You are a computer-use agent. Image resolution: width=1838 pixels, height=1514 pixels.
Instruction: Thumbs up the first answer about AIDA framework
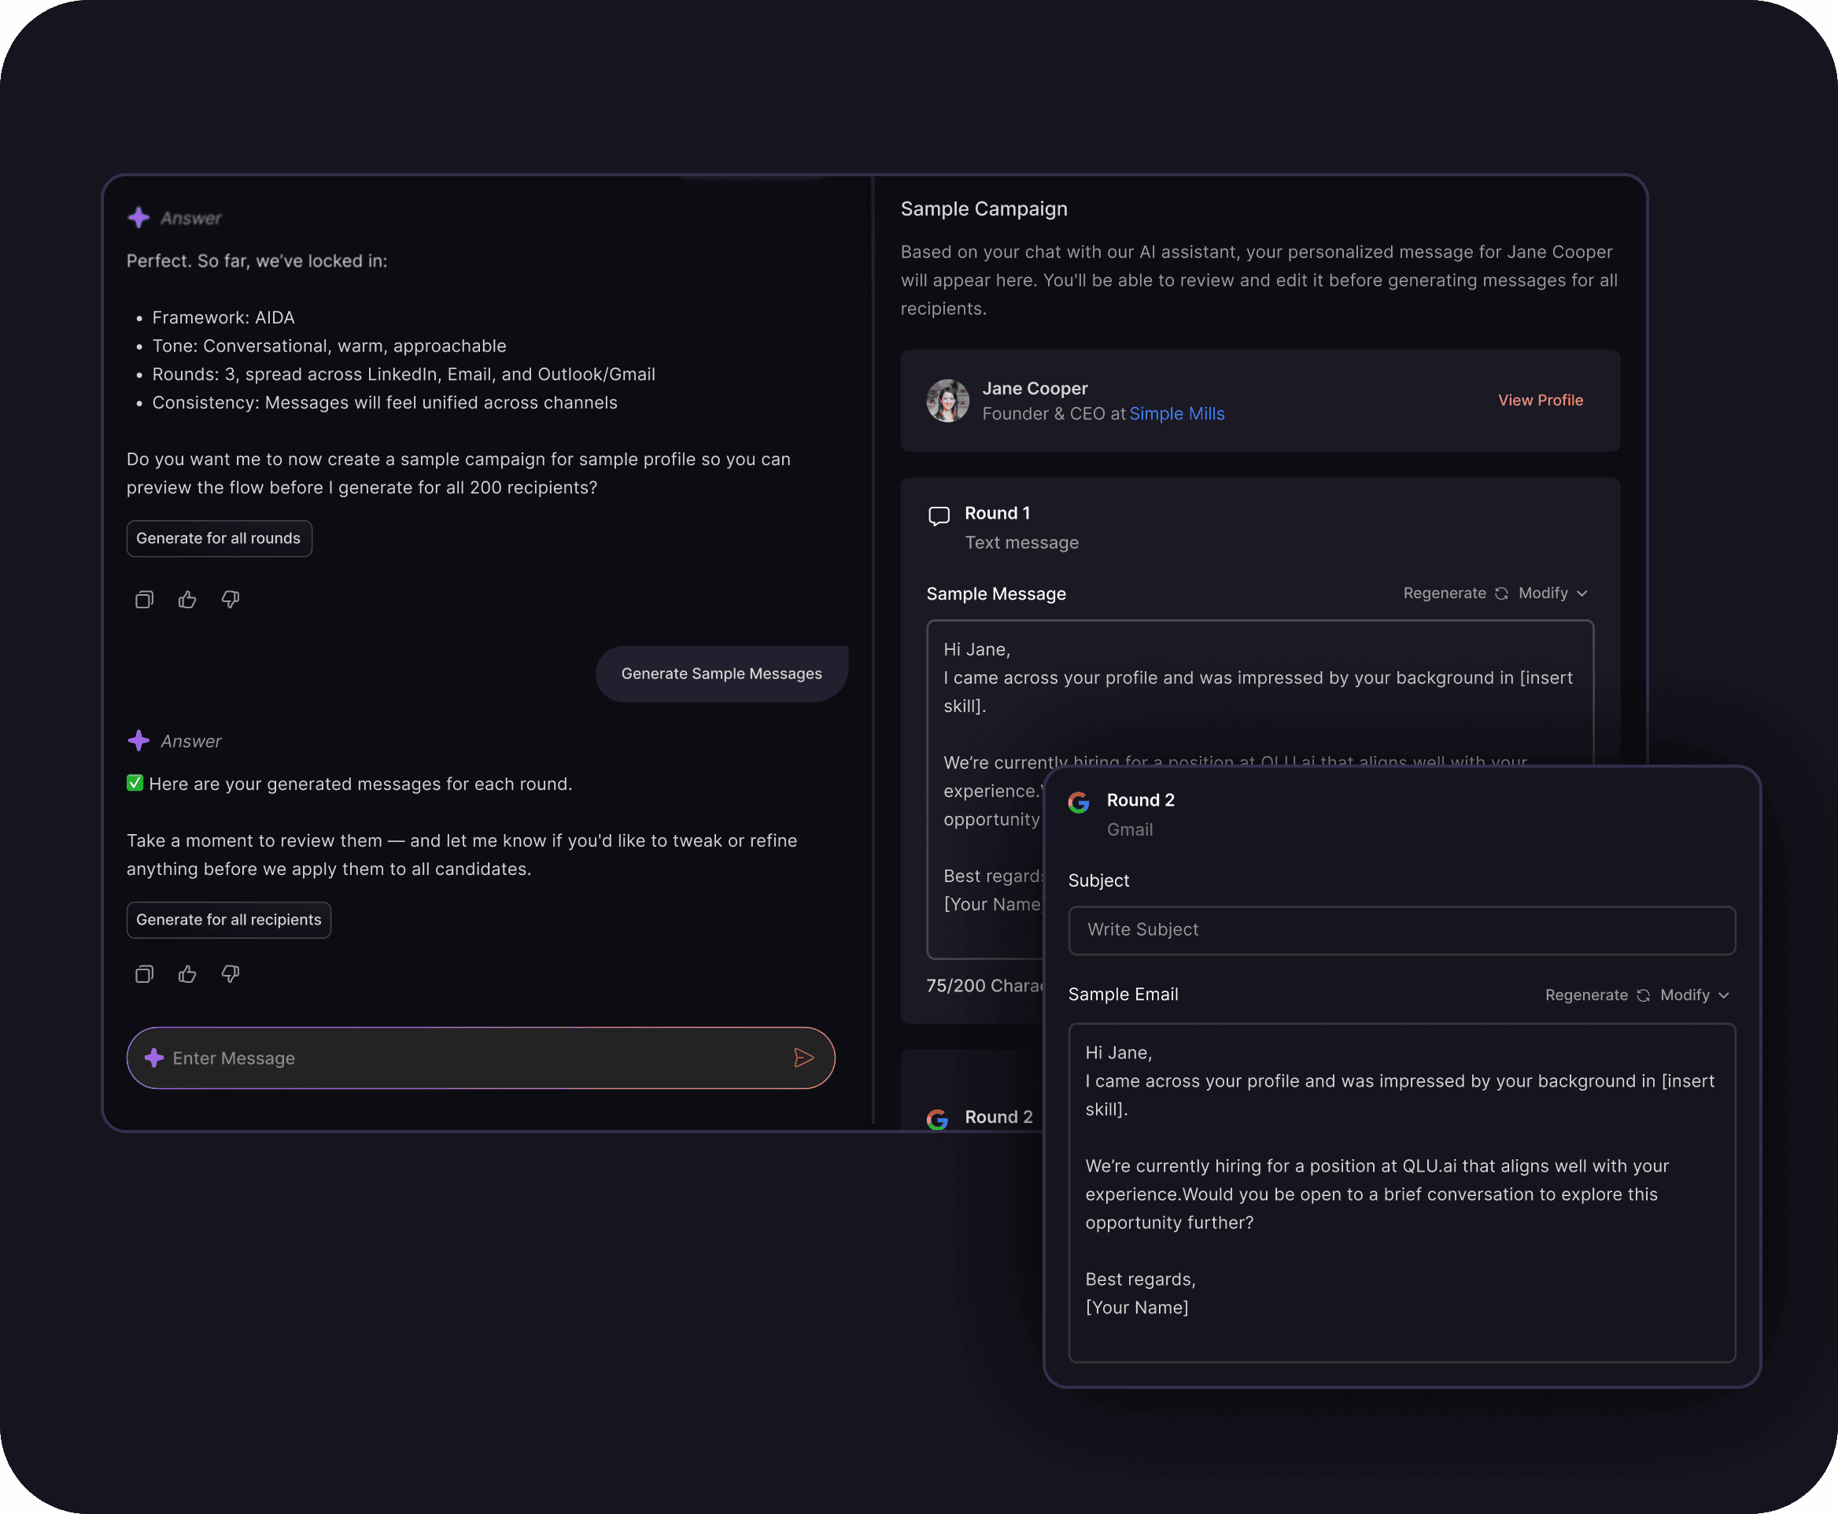[x=187, y=599]
